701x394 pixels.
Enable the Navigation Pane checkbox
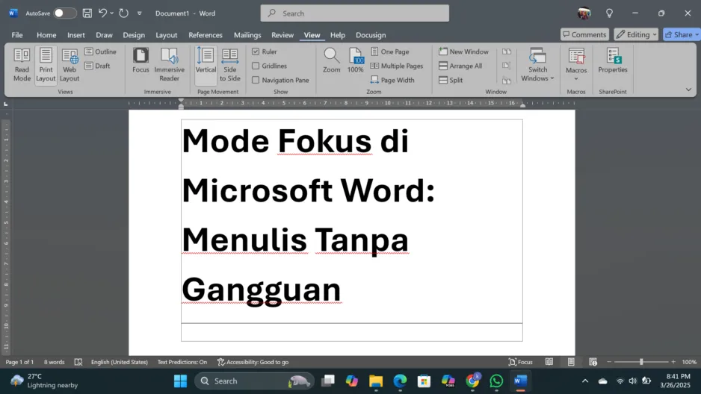[256, 81]
